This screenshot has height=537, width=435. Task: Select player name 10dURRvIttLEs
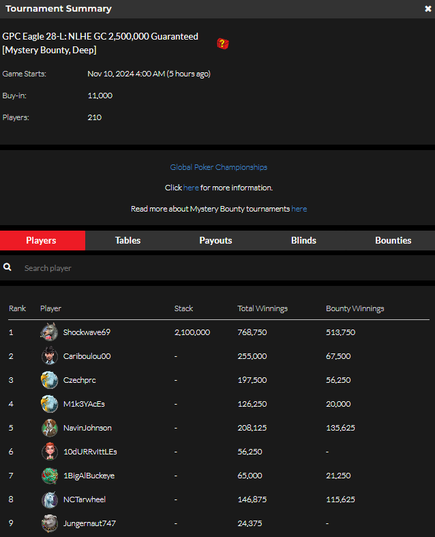tap(90, 452)
